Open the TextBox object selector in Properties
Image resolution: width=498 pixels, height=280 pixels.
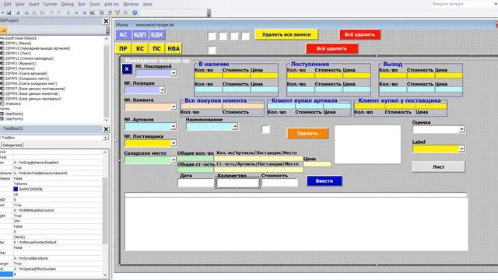[106, 138]
